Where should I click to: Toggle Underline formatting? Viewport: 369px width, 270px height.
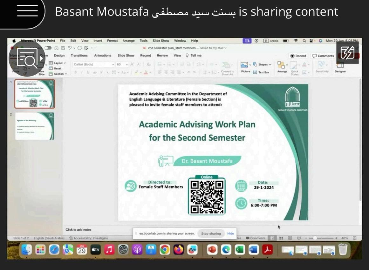pos(88,72)
